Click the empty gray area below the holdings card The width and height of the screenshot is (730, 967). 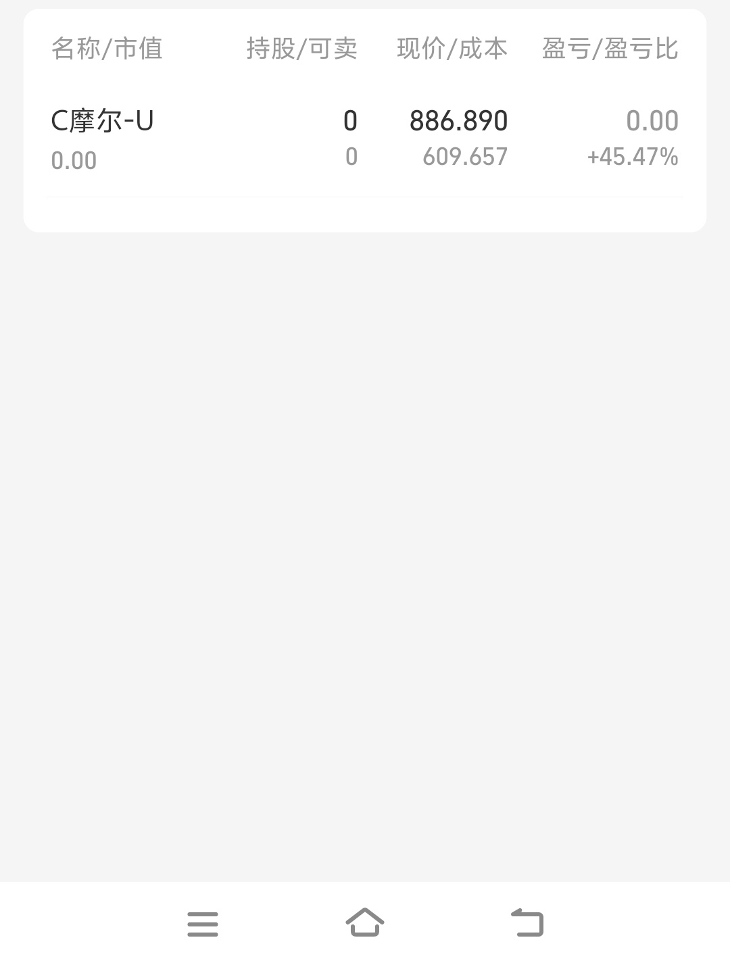[365, 541]
